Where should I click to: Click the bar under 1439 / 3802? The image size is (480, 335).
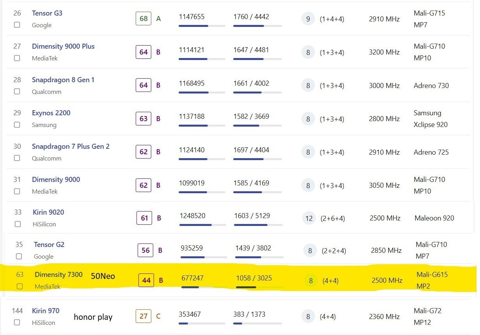click(260, 257)
